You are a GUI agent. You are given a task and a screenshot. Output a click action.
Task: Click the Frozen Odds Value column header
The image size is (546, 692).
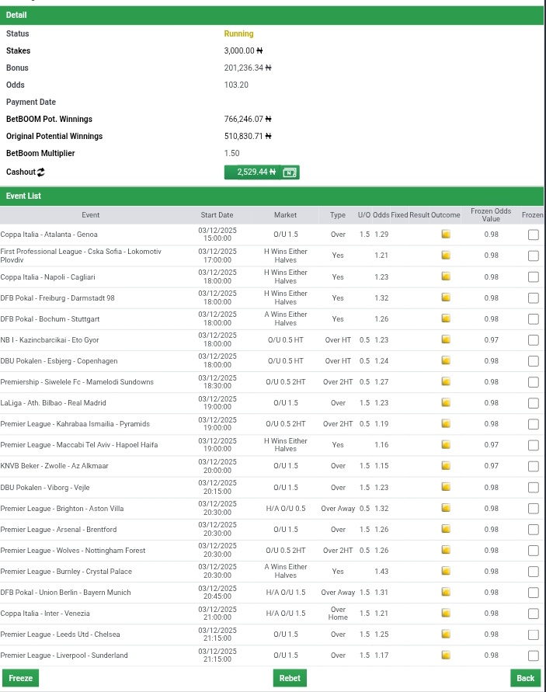pos(491,215)
